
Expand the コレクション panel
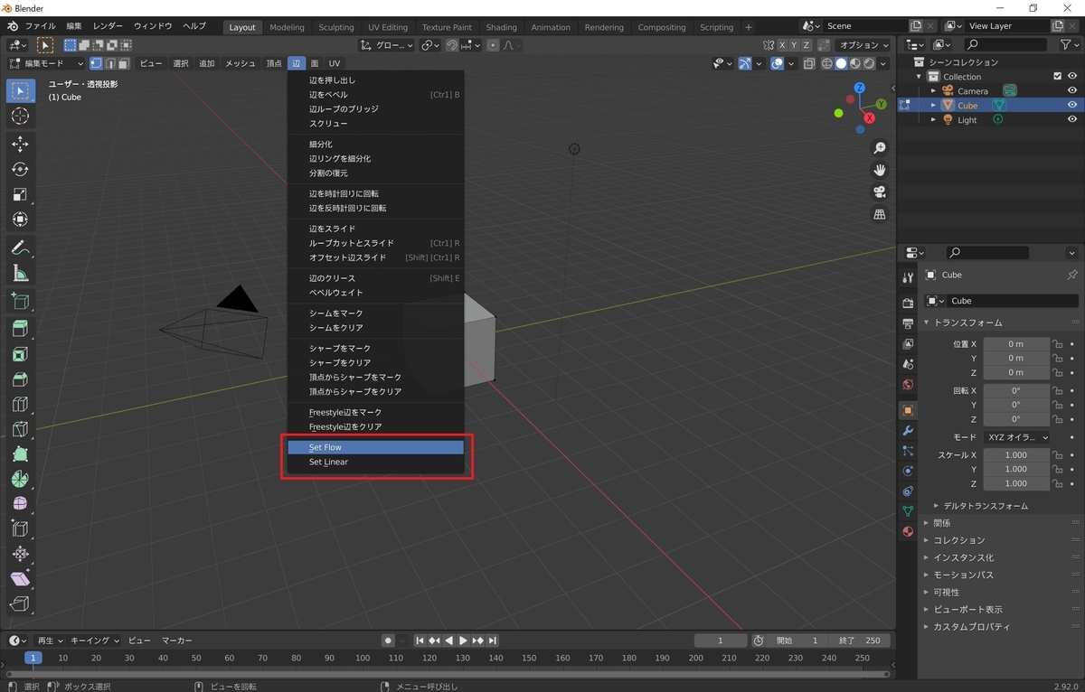tap(958, 540)
